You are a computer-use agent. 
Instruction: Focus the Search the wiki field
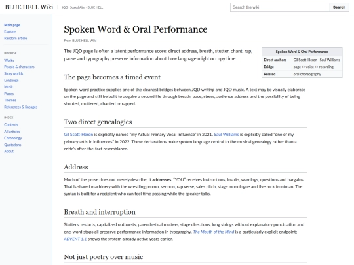[280, 7]
